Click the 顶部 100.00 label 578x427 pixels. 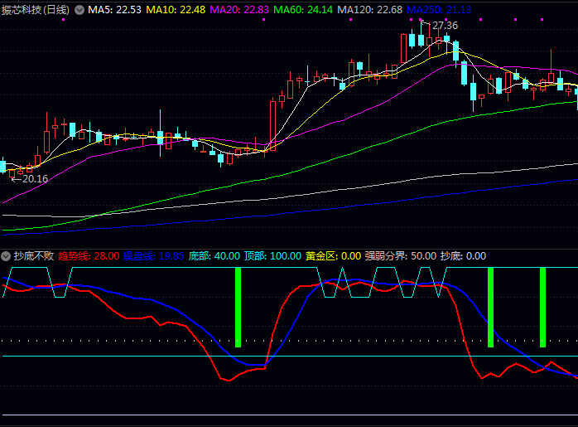pyautogui.click(x=272, y=256)
